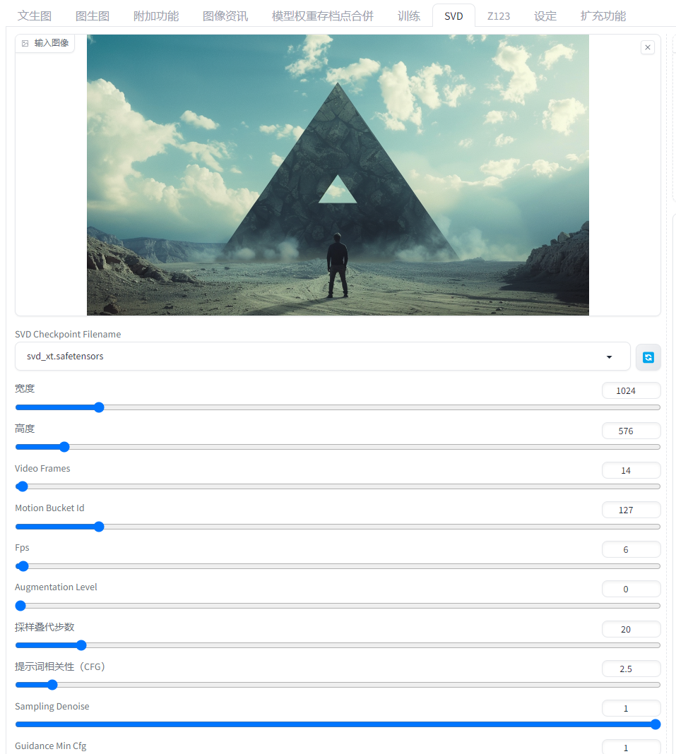Click the Motion Bucket Id slider track
Image resolution: width=676 pixels, height=754 pixels.
tap(338, 527)
